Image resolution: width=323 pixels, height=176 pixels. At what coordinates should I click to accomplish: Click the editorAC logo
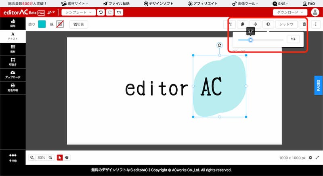click(x=16, y=13)
